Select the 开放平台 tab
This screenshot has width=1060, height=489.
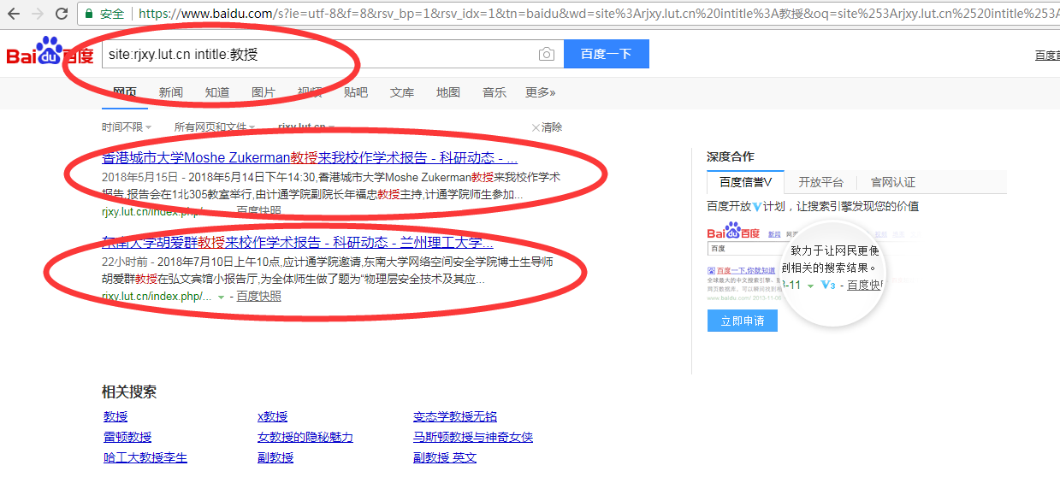click(820, 182)
